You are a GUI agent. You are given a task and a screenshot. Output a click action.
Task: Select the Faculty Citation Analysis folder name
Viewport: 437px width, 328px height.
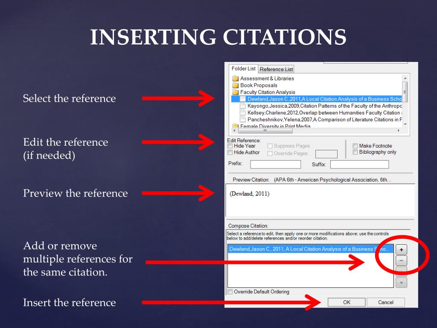coord(268,92)
